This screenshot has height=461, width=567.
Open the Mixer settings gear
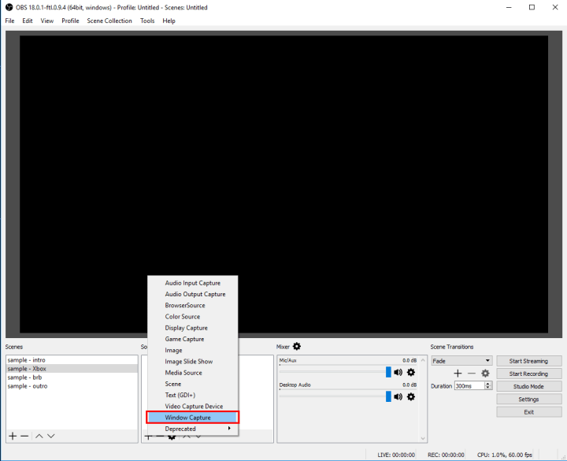pos(297,346)
